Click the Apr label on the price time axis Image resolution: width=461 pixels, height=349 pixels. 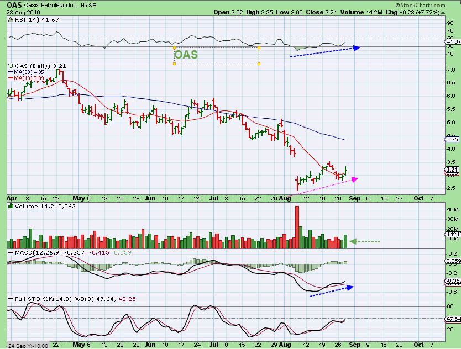[12, 198]
